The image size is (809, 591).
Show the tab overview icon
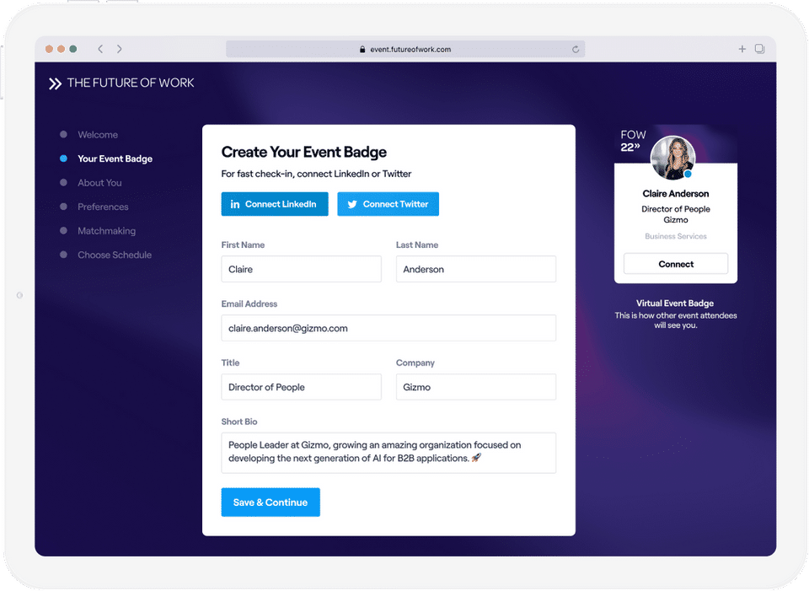click(x=759, y=49)
